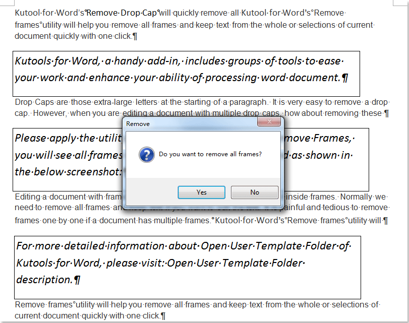The image size is (409, 323).
Task: Click Yes to remove all frames
Action: click(x=201, y=192)
